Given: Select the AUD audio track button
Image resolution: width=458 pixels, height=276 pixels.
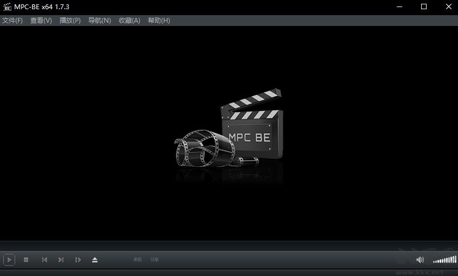Looking at the screenshot, I should (x=138, y=260).
